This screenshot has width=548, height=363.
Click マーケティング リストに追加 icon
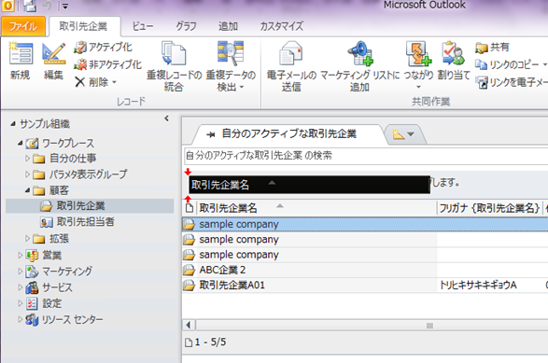(360, 53)
